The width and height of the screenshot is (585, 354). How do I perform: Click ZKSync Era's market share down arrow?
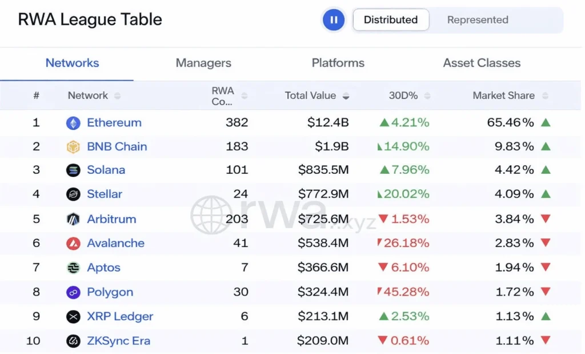pyautogui.click(x=546, y=340)
